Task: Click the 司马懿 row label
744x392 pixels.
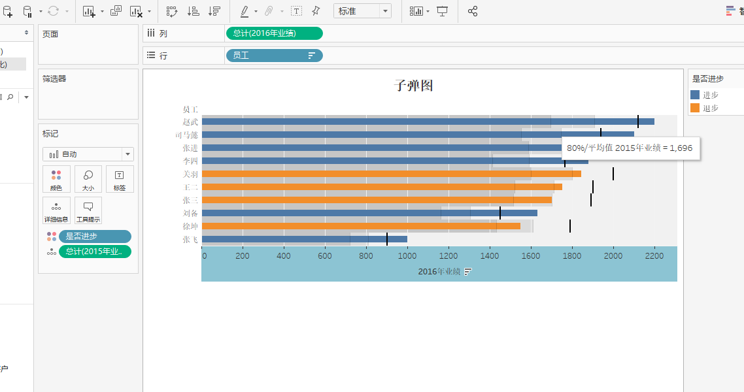Action: coord(186,135)
